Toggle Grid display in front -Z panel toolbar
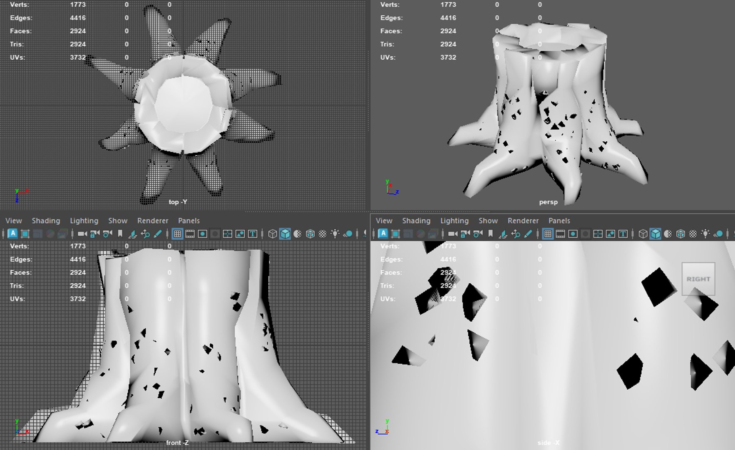Viewport: 735px width, 450px height. pyautogui.click(x=177, y=234)
